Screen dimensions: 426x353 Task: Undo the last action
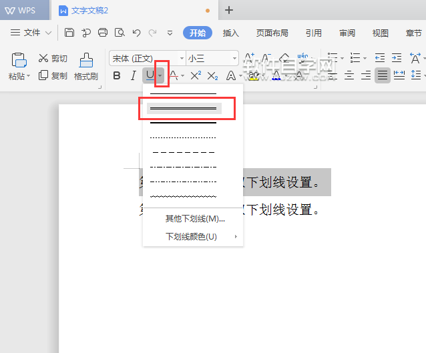[x=136, y=33]
